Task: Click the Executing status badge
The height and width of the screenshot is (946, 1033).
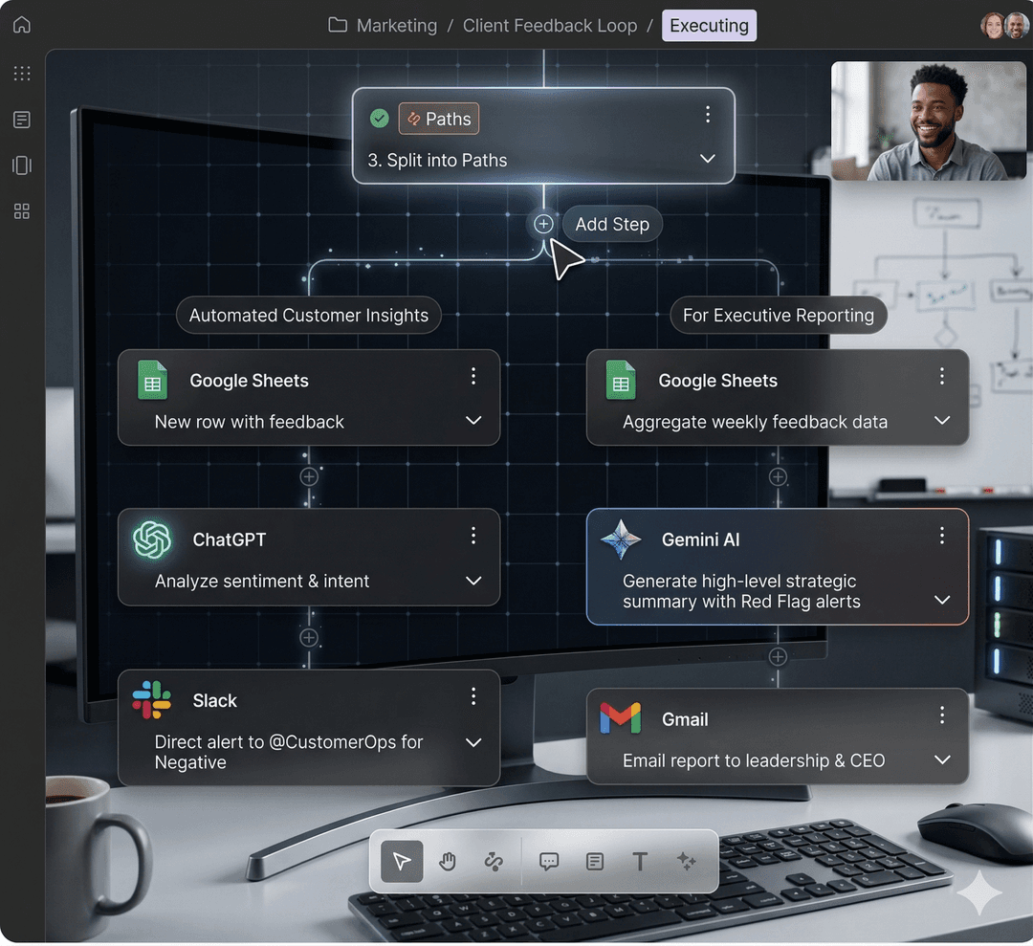Action: (709, 25)
